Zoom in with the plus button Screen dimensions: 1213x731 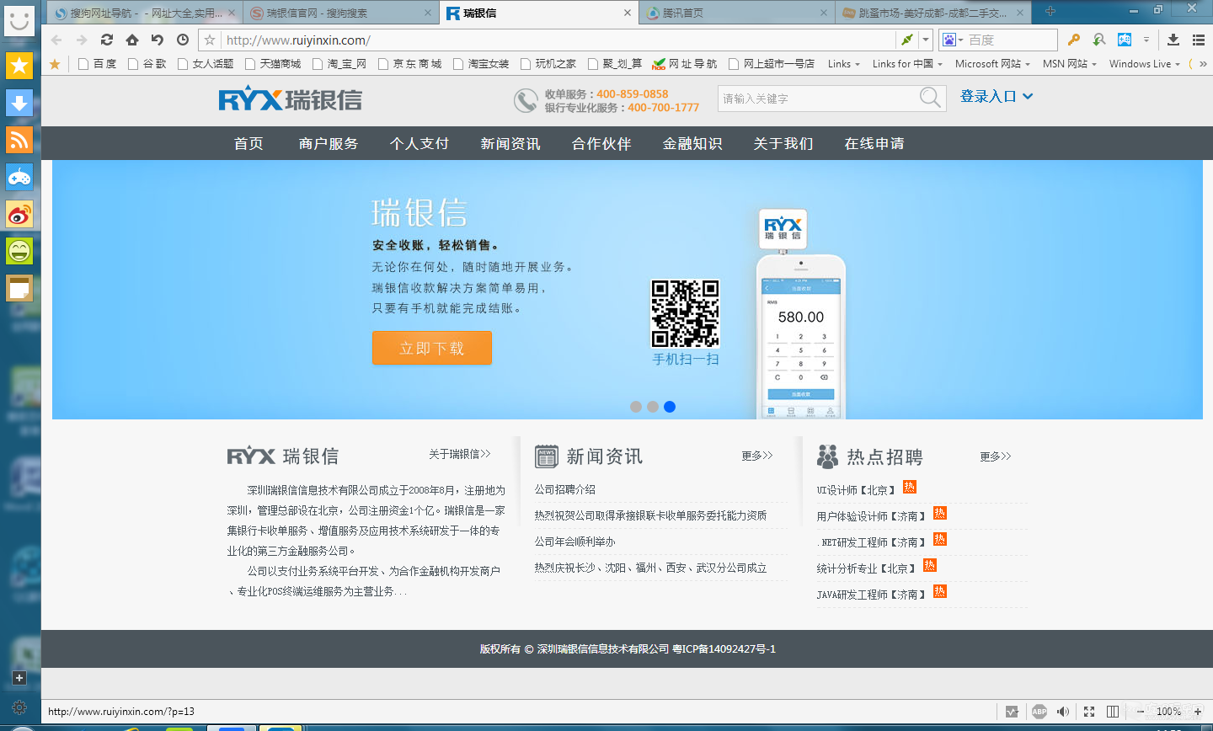(x=1198, y=712)
